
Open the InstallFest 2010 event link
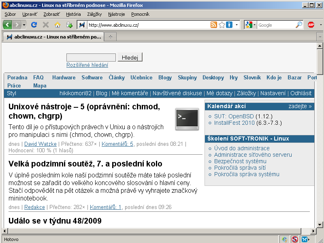[x=234, y=123]
